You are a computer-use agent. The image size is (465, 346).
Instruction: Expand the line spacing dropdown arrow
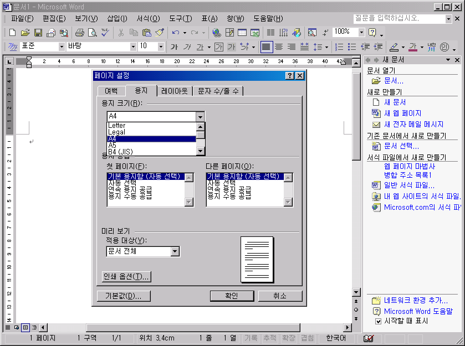click(326, 47)
